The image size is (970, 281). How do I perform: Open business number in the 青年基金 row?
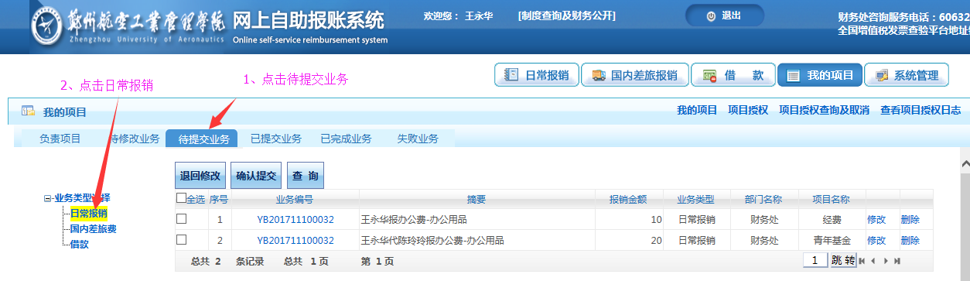point(295,241)
